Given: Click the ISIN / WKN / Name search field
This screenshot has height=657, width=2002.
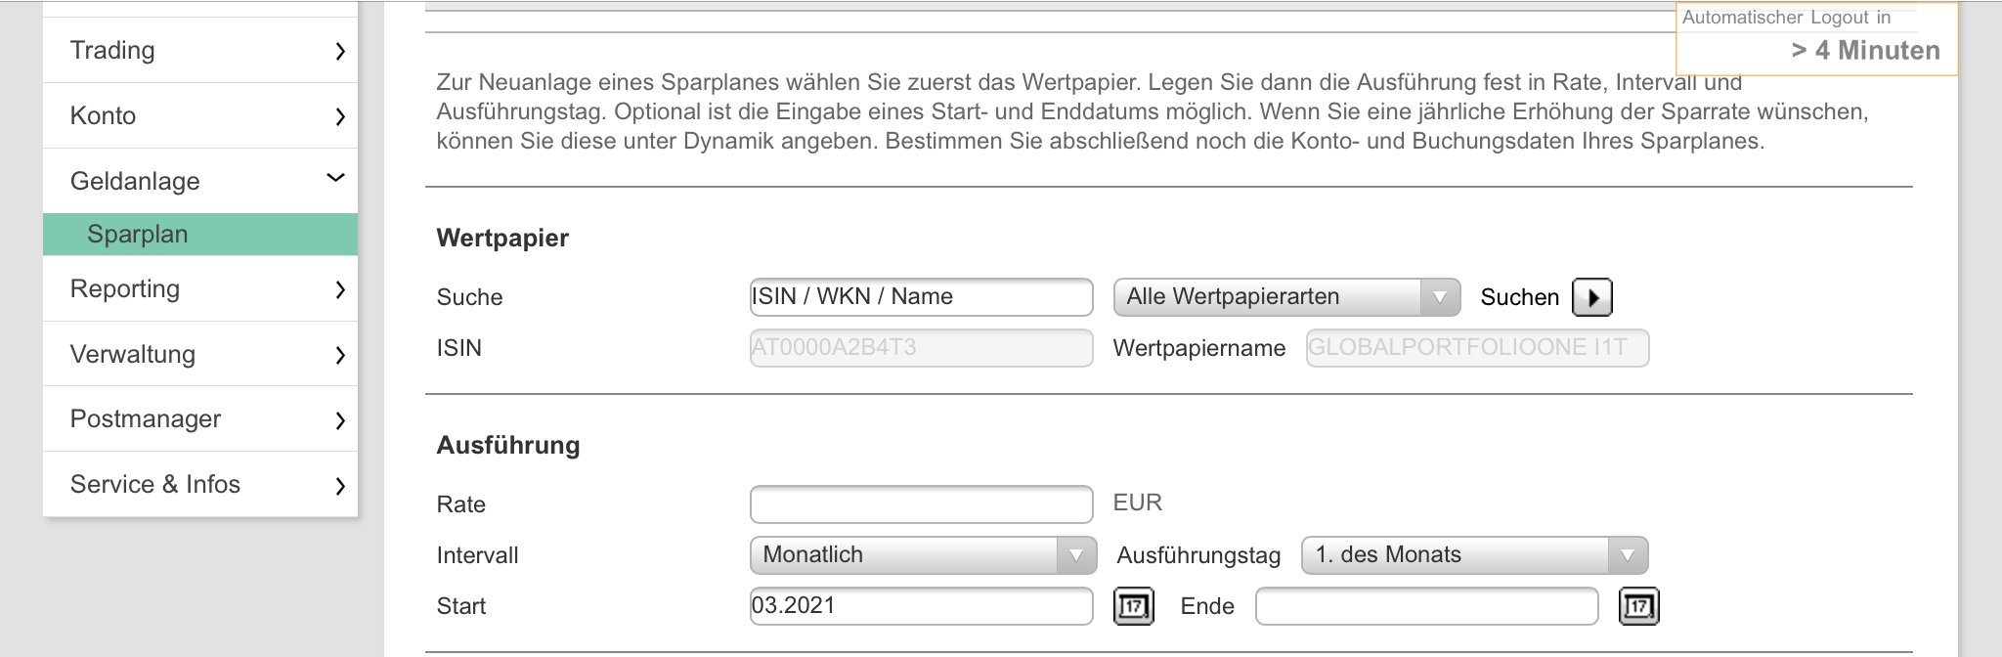Looking at the screenshot, I should point(920,297).
